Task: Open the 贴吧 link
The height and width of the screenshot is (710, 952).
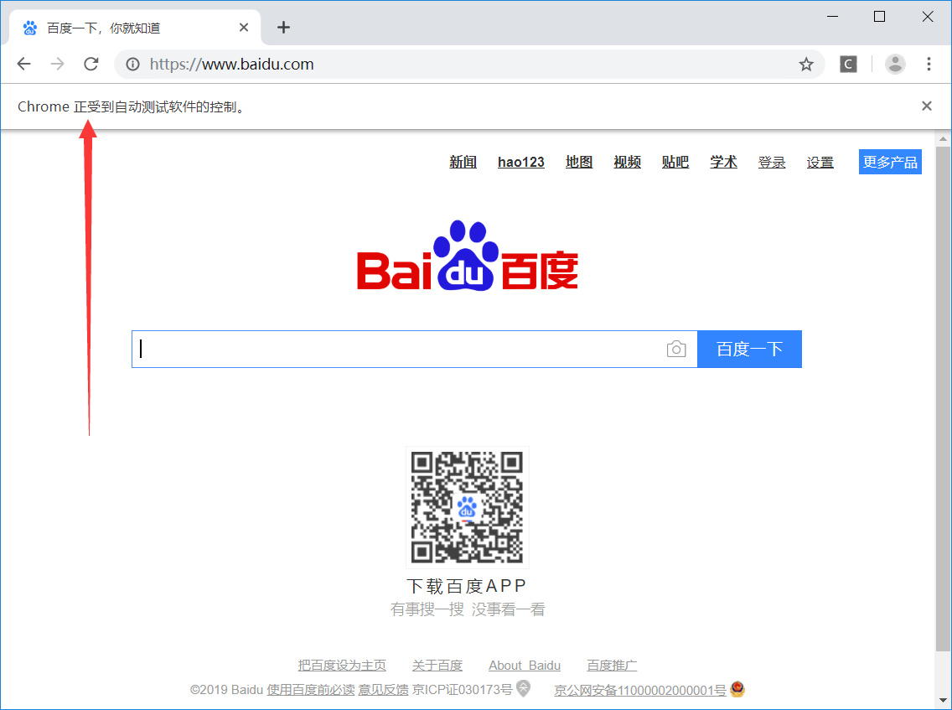Action: pyautogui.click(x=675, y=162)
